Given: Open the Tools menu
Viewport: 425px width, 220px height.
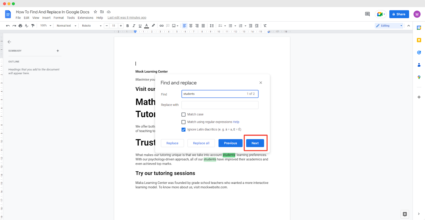Looking at the screenshot, I should point(71,18).
